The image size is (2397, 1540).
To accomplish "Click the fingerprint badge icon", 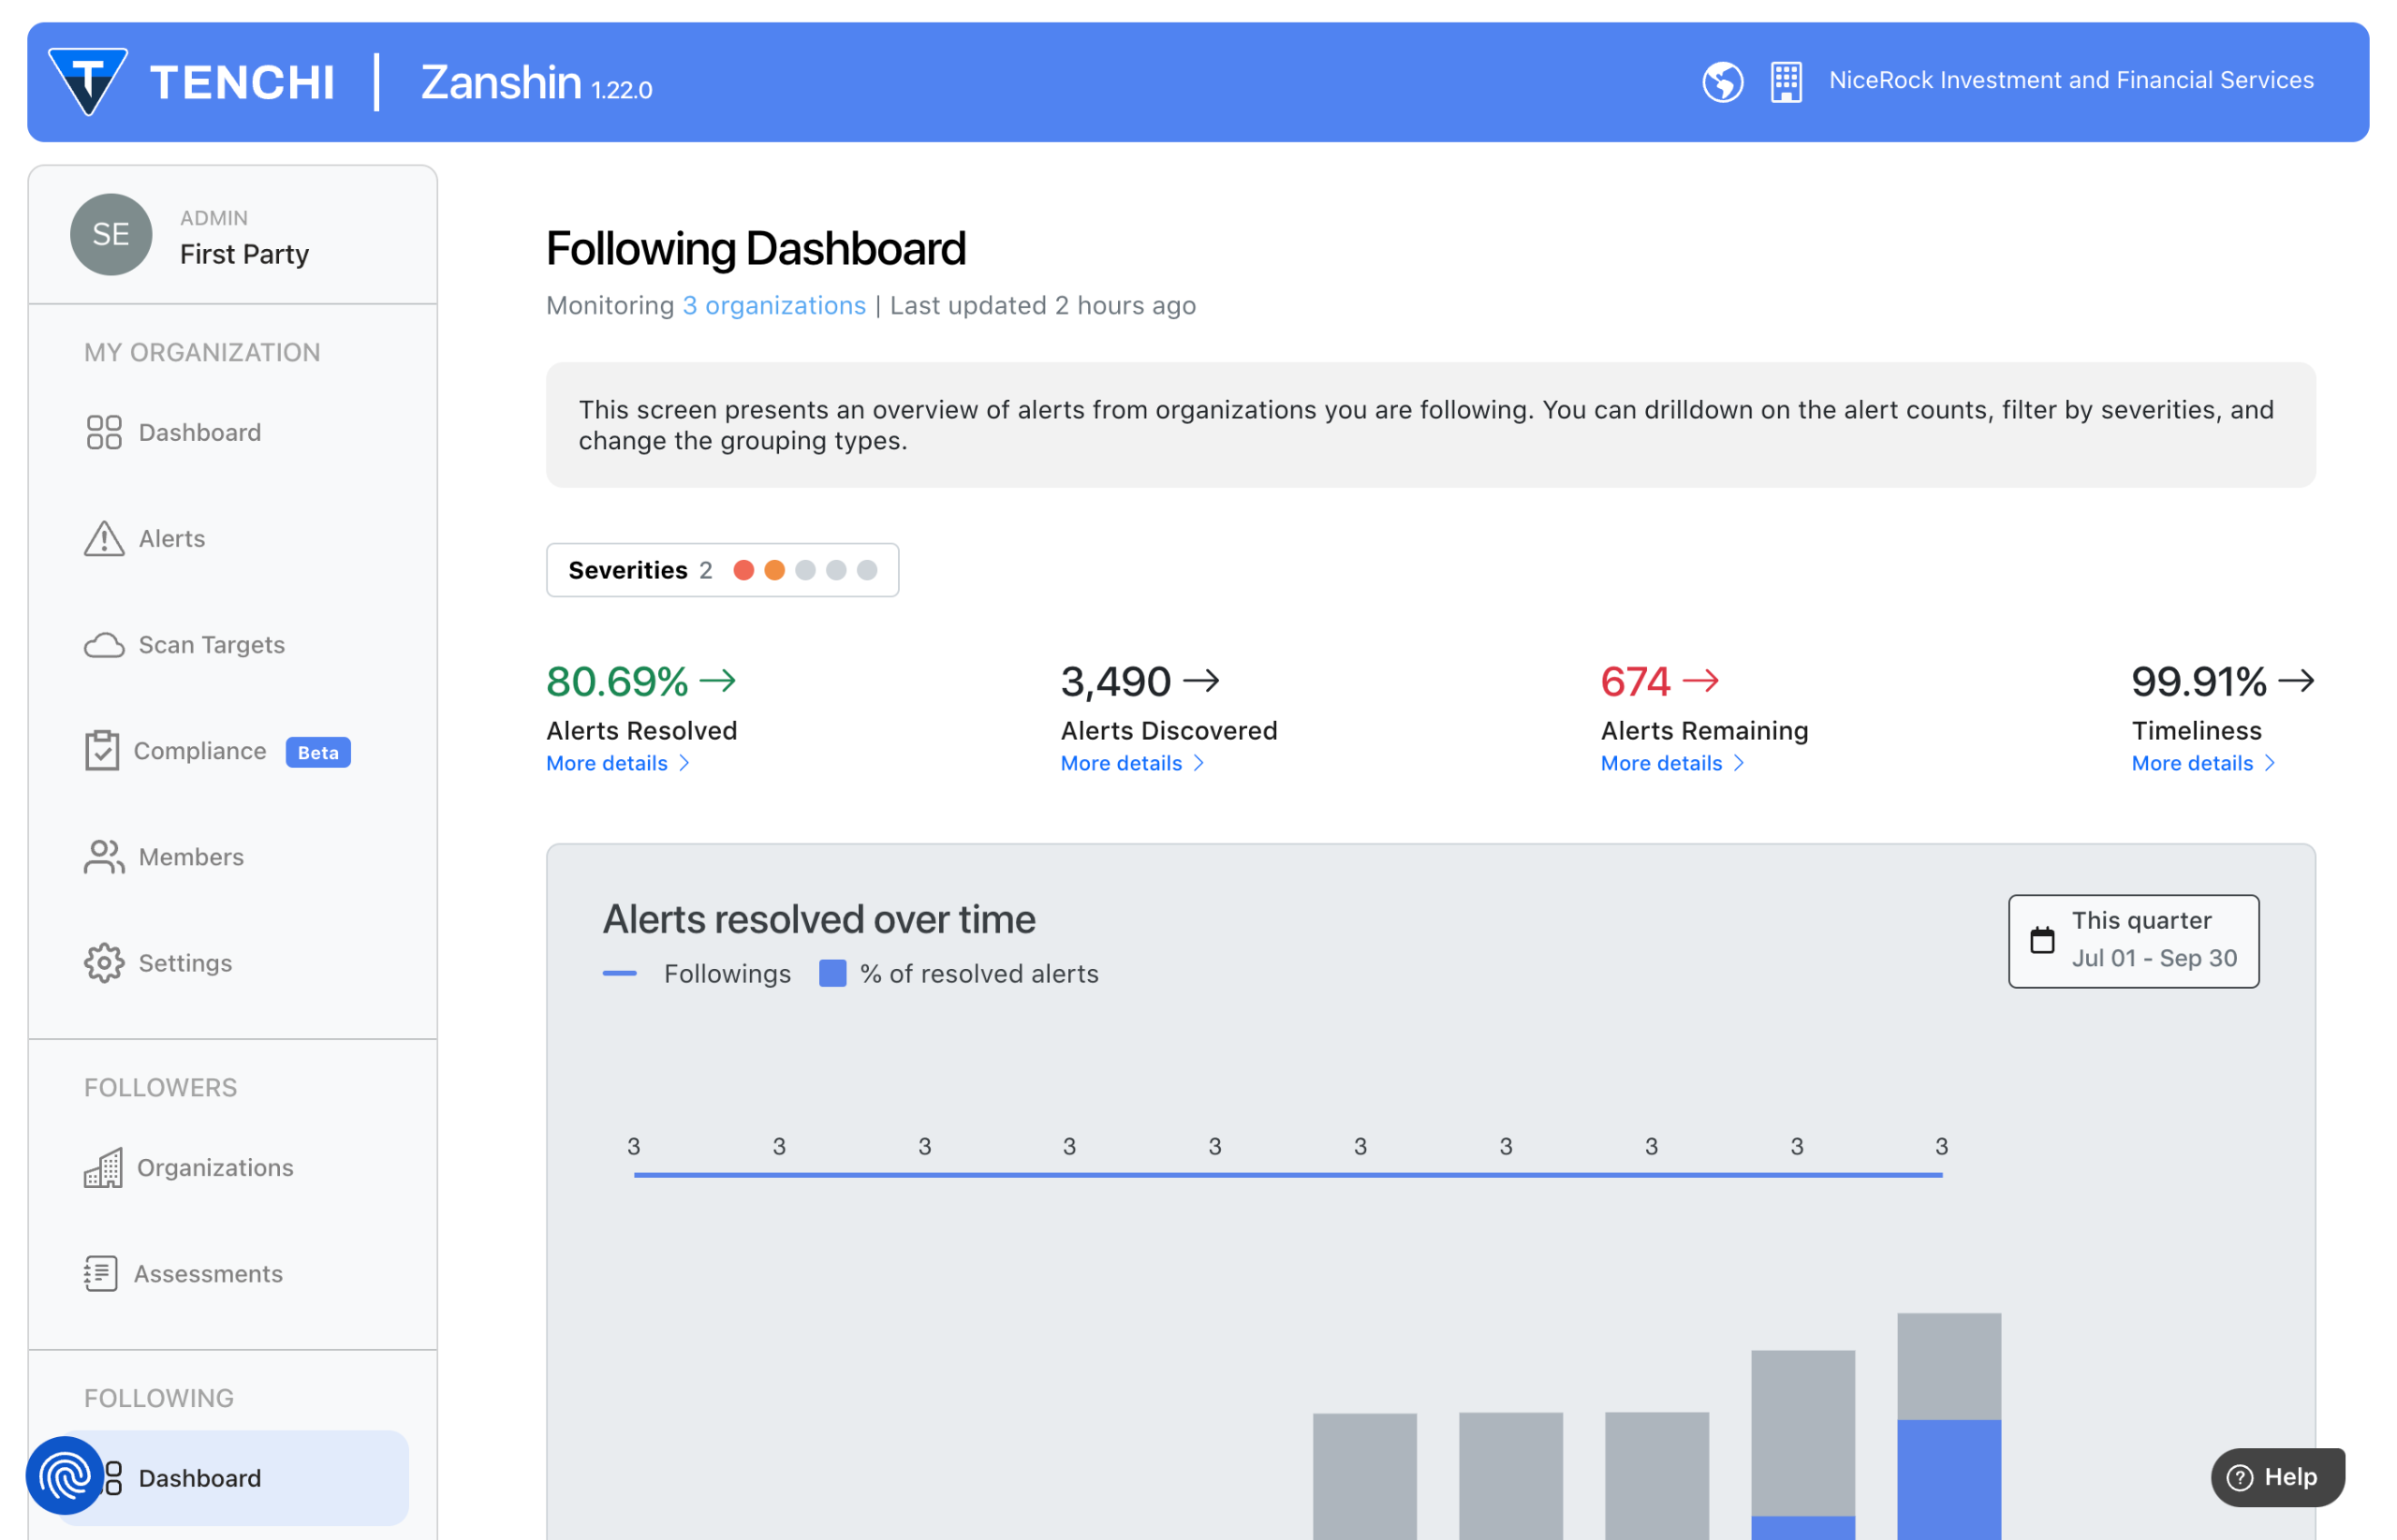I will pos(65,1476).
